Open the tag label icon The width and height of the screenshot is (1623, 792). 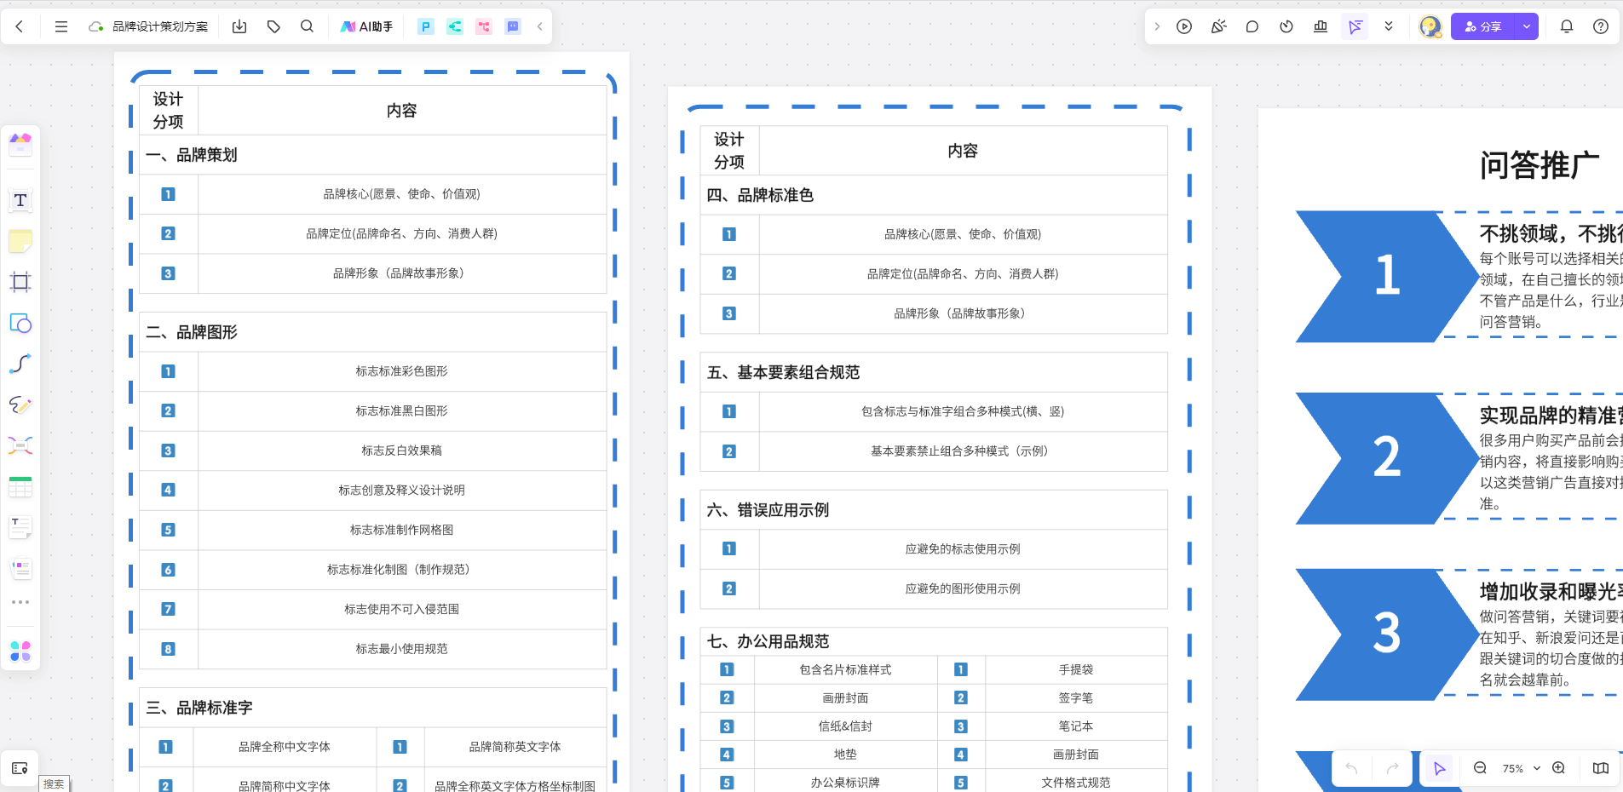(x=273, y=26)
